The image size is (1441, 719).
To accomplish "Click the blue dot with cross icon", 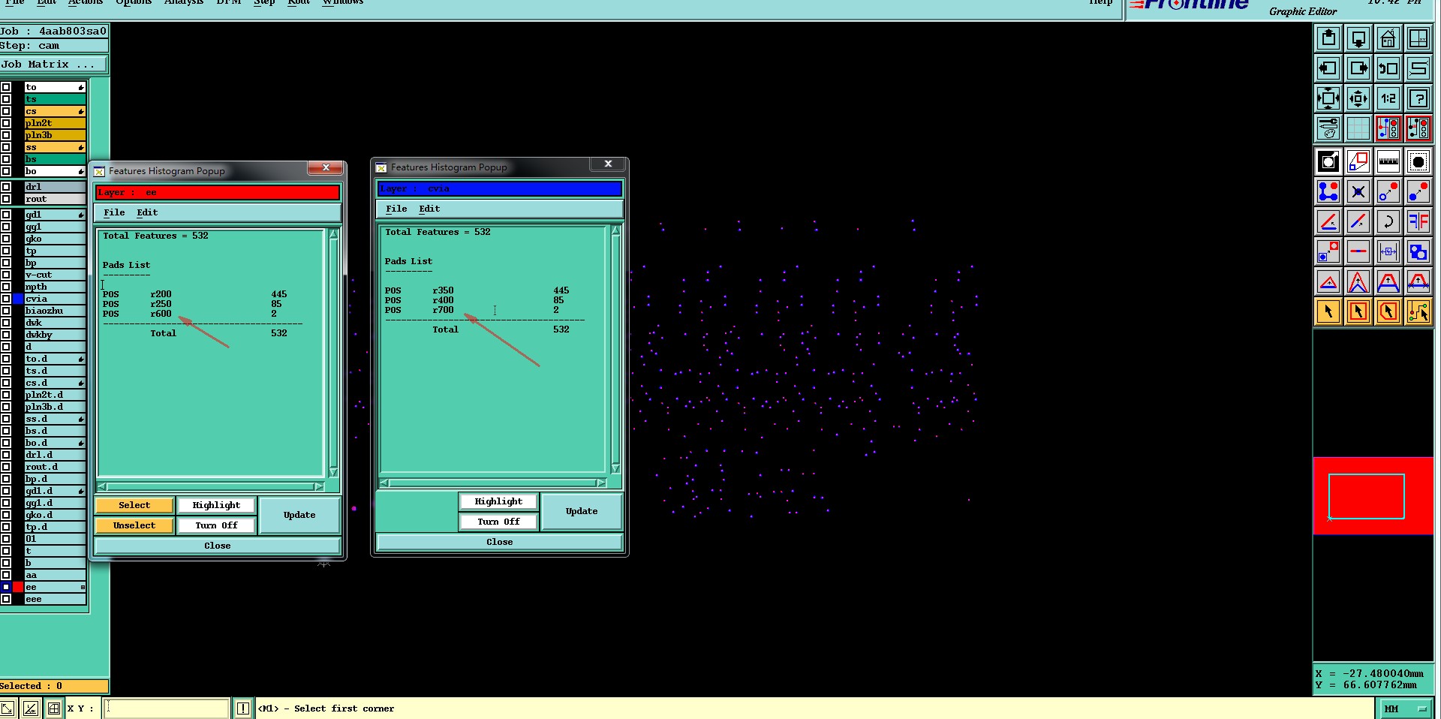I will (1358, 191).
